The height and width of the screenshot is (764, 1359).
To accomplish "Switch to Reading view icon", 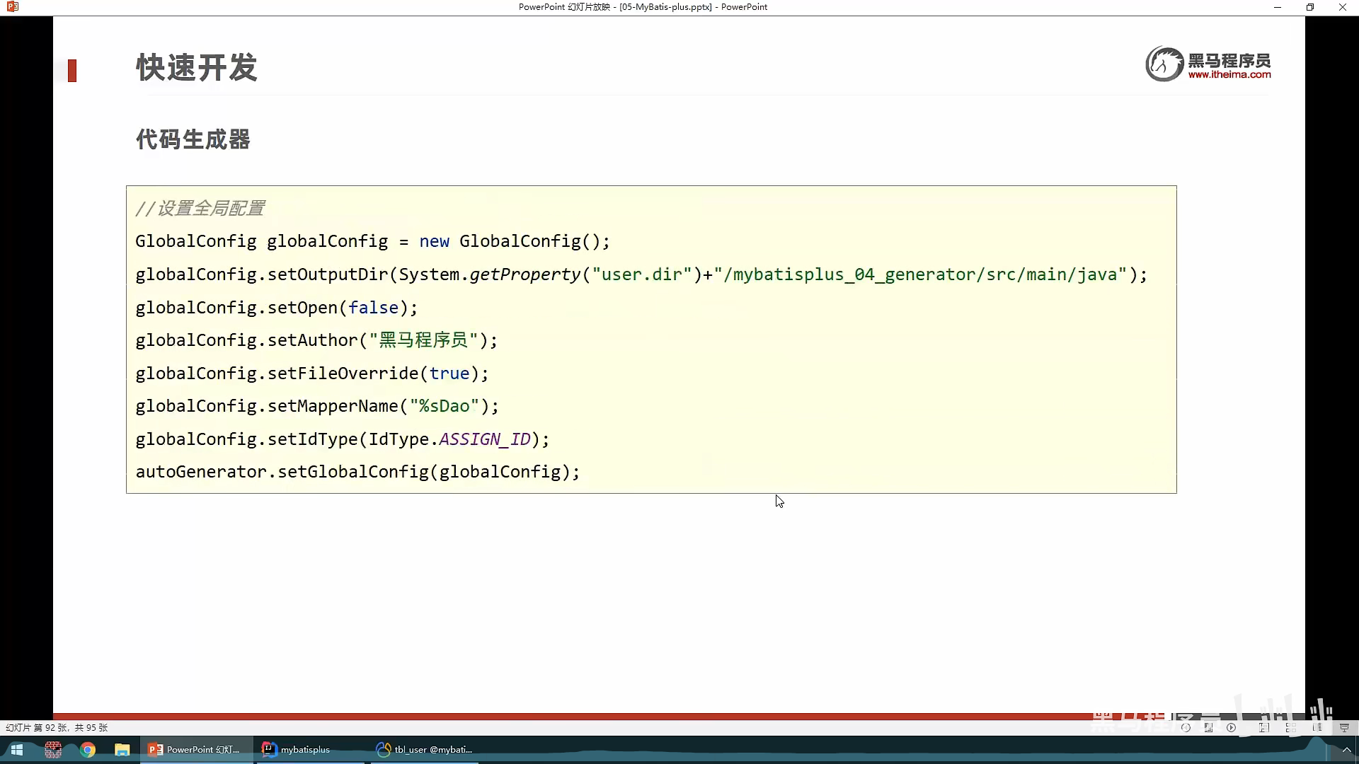I will tap(1317, 727).
